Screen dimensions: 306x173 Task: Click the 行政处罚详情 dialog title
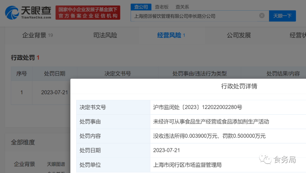coord(239,86)
